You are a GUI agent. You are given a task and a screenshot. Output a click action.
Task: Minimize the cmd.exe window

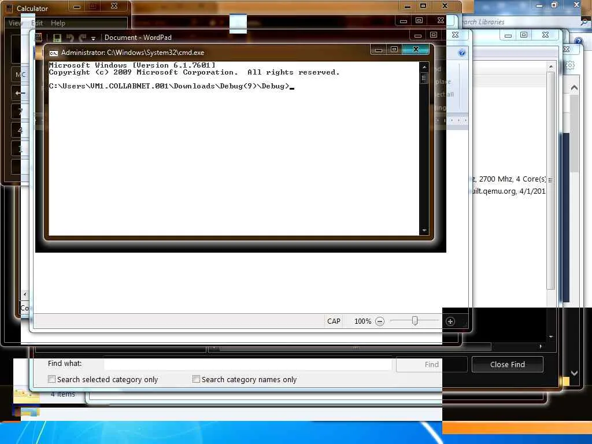[x=379, y=50]
